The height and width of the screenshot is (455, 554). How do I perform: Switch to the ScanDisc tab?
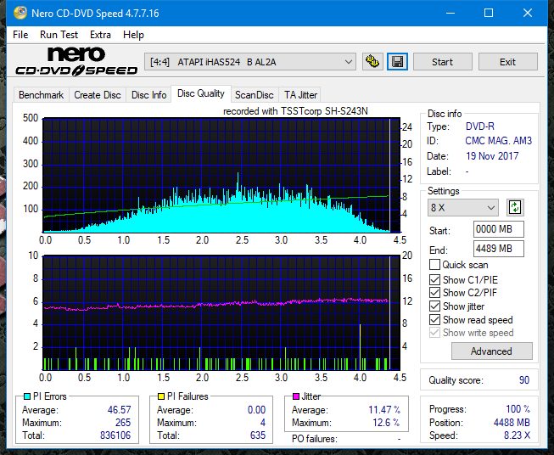pyautogui.click(x=255, y=95)
